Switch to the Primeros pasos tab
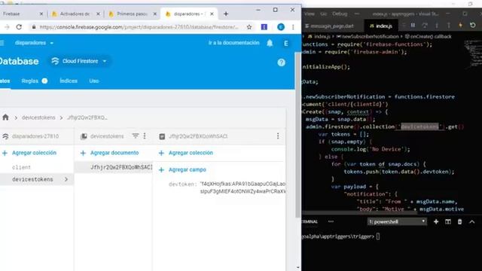This screenshot has width=482, height=271. pyautogui.click(x=132, y=14)
